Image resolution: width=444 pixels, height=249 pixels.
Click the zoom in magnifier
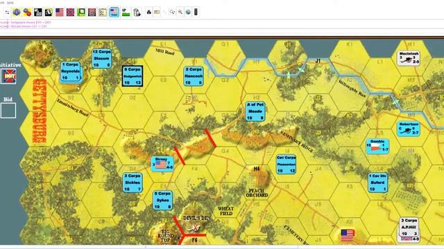(180, 12)
